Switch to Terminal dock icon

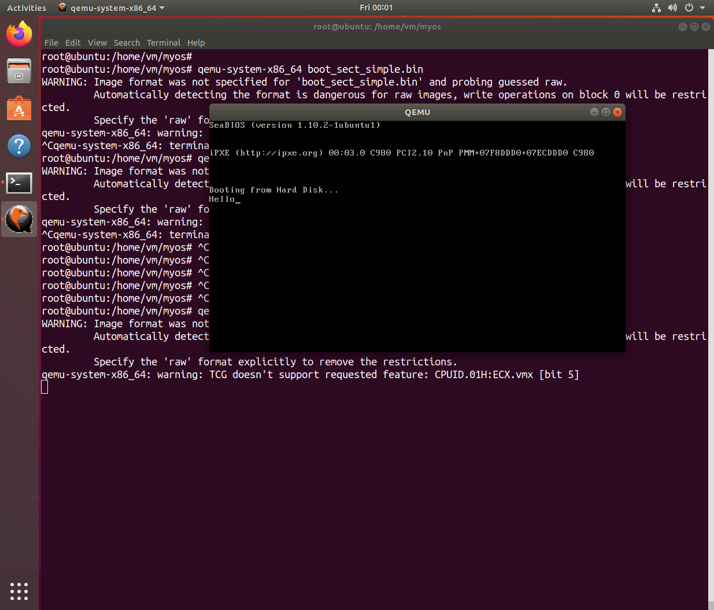[19, 183]
